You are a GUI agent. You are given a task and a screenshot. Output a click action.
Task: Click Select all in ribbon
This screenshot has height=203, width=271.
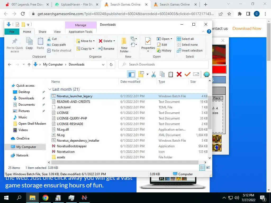[x=185, y=39]
